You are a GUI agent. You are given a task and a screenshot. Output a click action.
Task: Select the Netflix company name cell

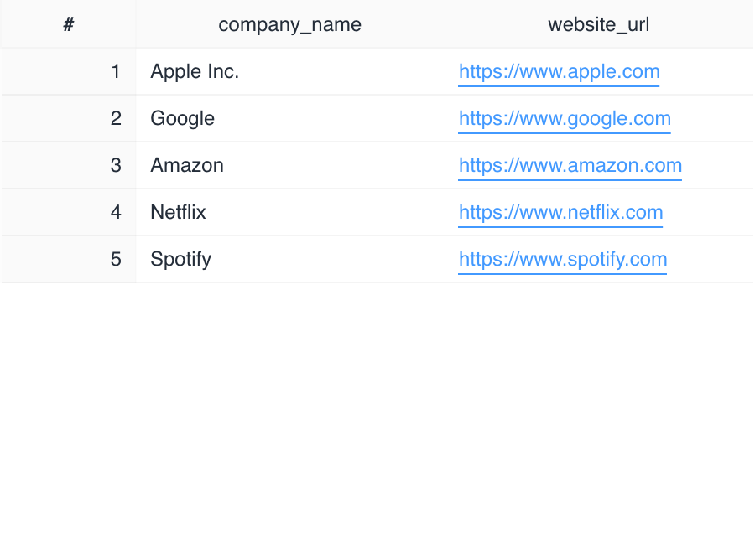177,212
